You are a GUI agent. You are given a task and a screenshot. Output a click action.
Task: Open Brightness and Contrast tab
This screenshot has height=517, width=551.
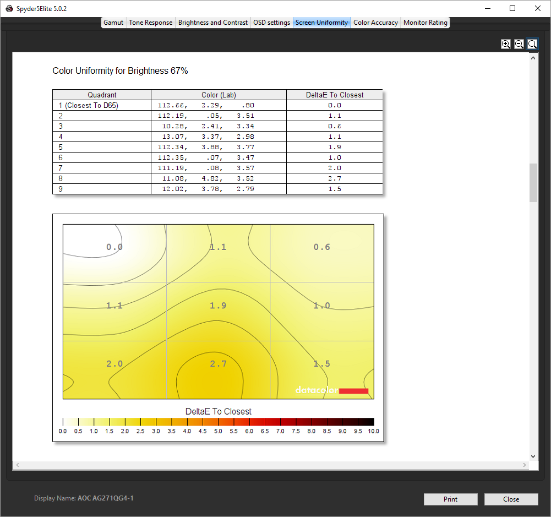coord(213,23)
